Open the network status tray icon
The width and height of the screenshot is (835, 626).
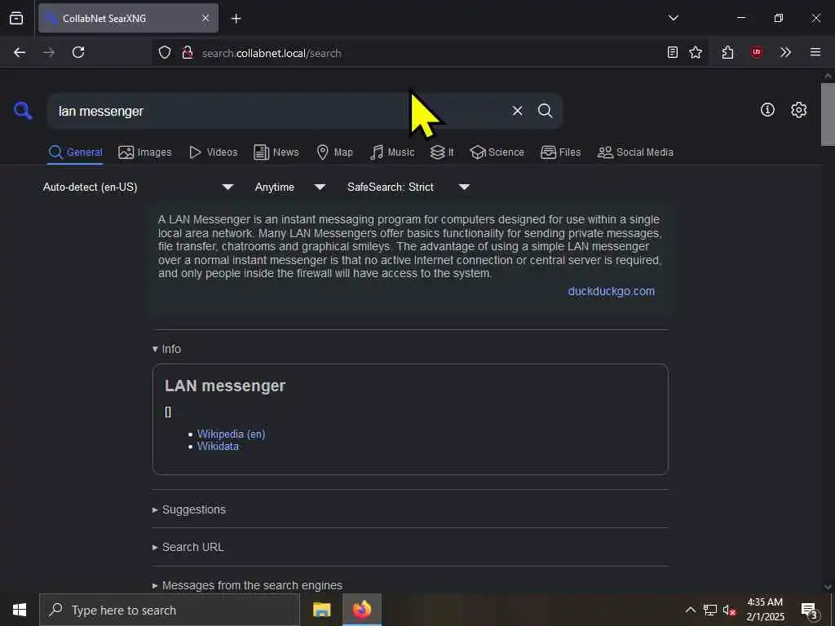710,610
